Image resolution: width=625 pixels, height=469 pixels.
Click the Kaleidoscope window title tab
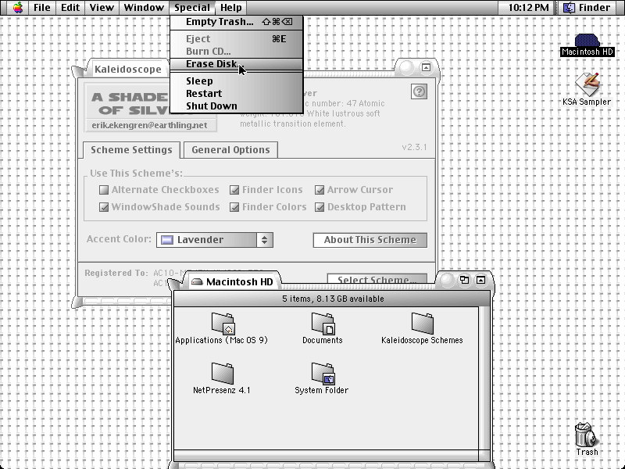coord(128,69)
